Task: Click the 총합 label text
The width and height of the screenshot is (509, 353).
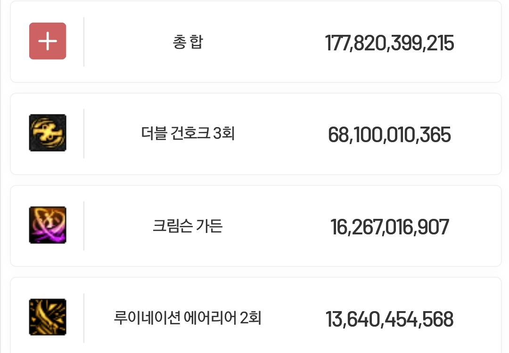Action: [x=188, y=42]
